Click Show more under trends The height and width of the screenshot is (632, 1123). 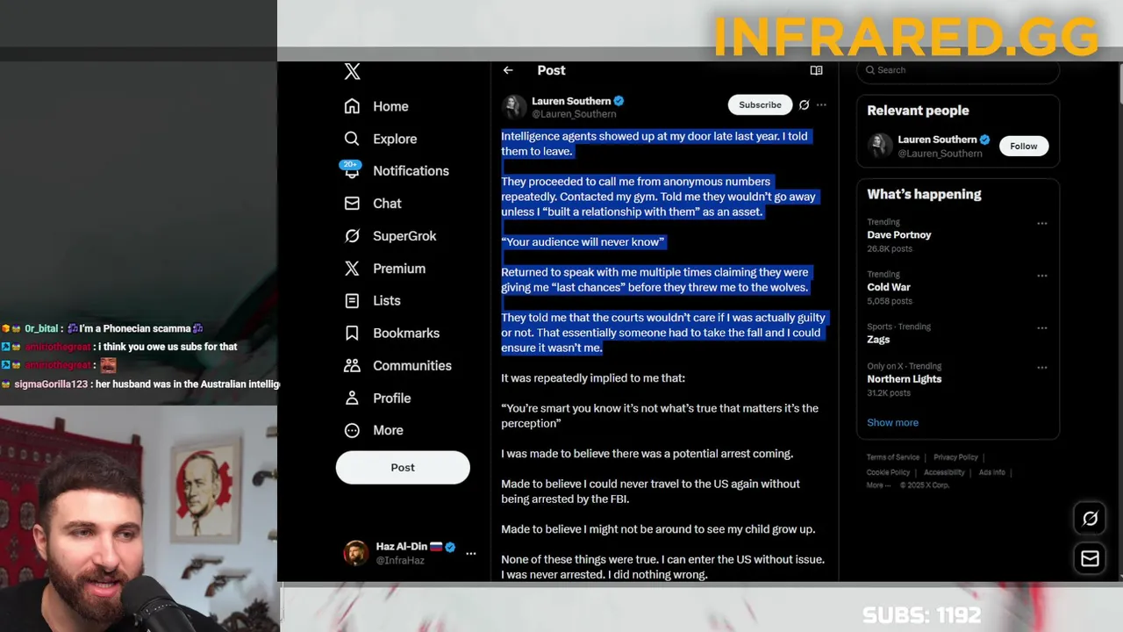(892, 422)
